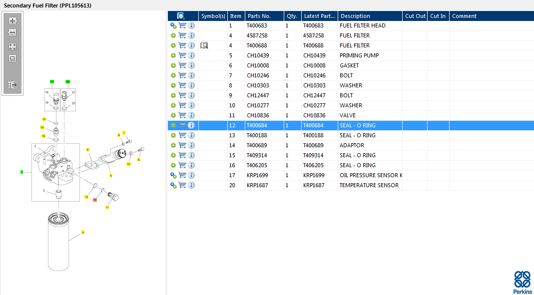Select yellow callout 13 in diagram

click(x=86, y=197)
